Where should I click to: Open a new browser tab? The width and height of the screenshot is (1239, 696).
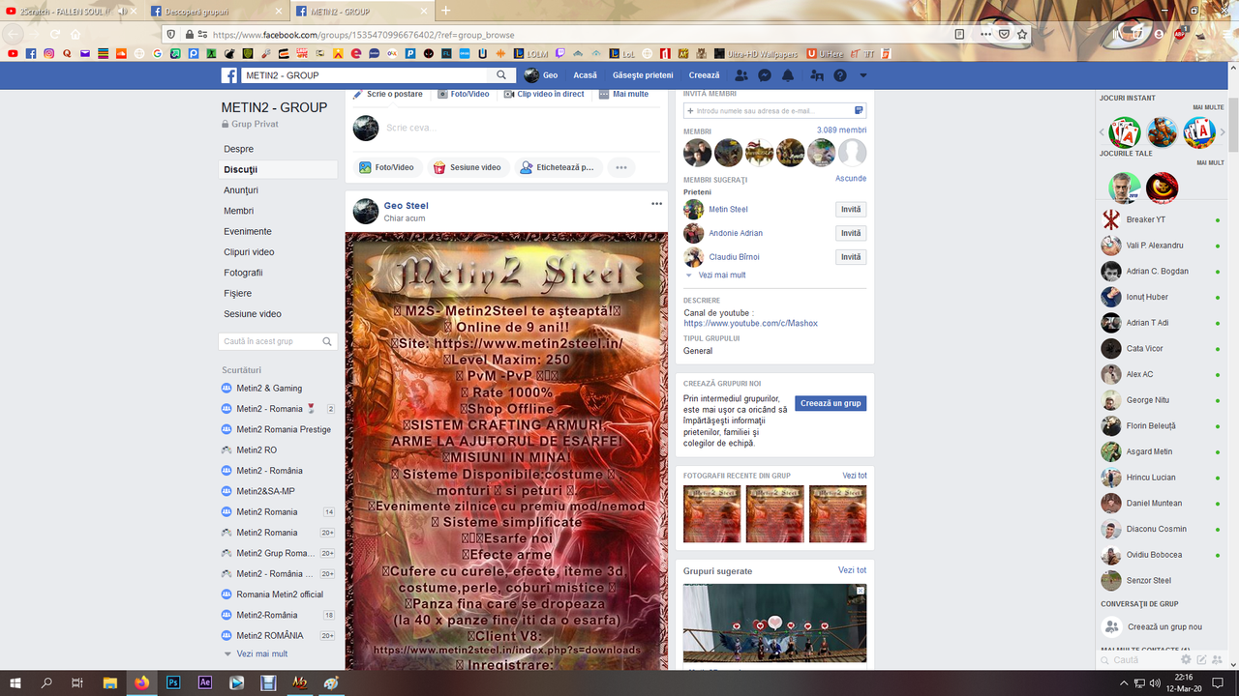[446, 11]
